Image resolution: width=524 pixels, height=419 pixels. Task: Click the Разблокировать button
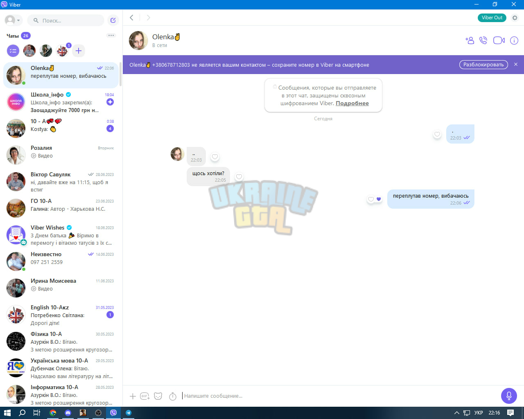pyautogui.click(x=483, y=65)
